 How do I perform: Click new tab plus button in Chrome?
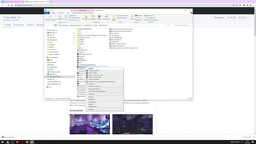tap(51, 2)
